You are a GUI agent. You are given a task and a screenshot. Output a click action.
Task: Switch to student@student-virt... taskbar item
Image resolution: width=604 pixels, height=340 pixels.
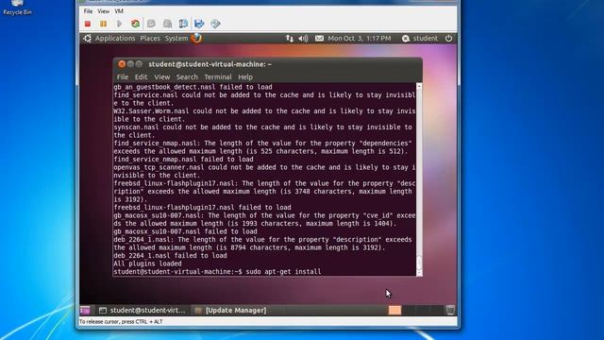point(143,311)
